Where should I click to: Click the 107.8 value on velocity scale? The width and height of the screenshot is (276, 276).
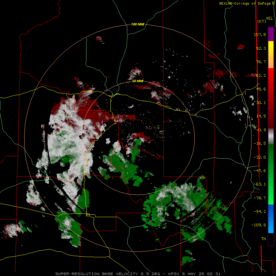tap(260, 34)
